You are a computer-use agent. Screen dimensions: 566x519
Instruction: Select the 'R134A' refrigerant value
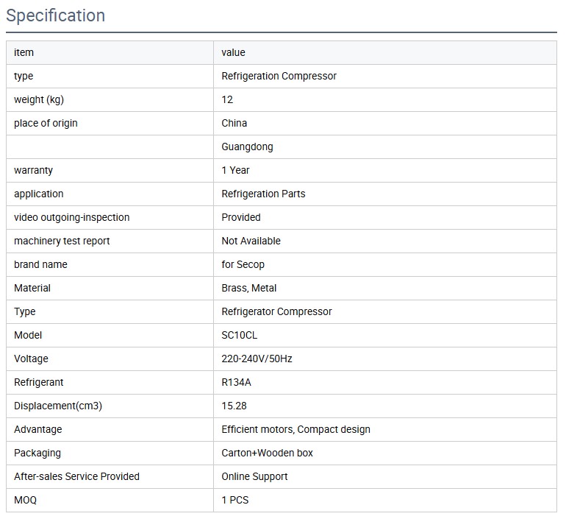click(237, 382)
